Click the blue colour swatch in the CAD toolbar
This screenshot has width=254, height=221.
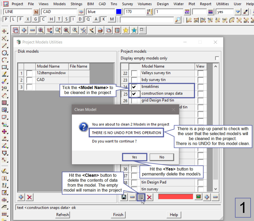119,12
